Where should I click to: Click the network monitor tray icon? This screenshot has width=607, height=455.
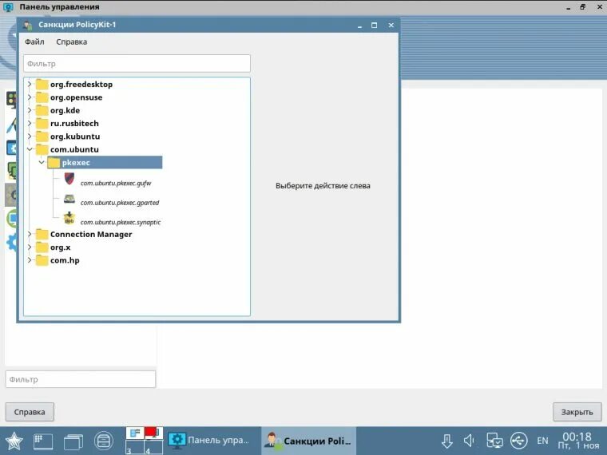coord(494,441)
